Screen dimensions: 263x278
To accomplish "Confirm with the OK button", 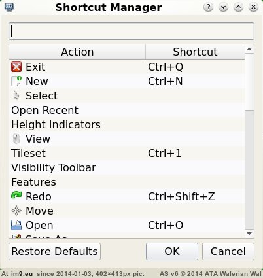I will pos(172,251).
